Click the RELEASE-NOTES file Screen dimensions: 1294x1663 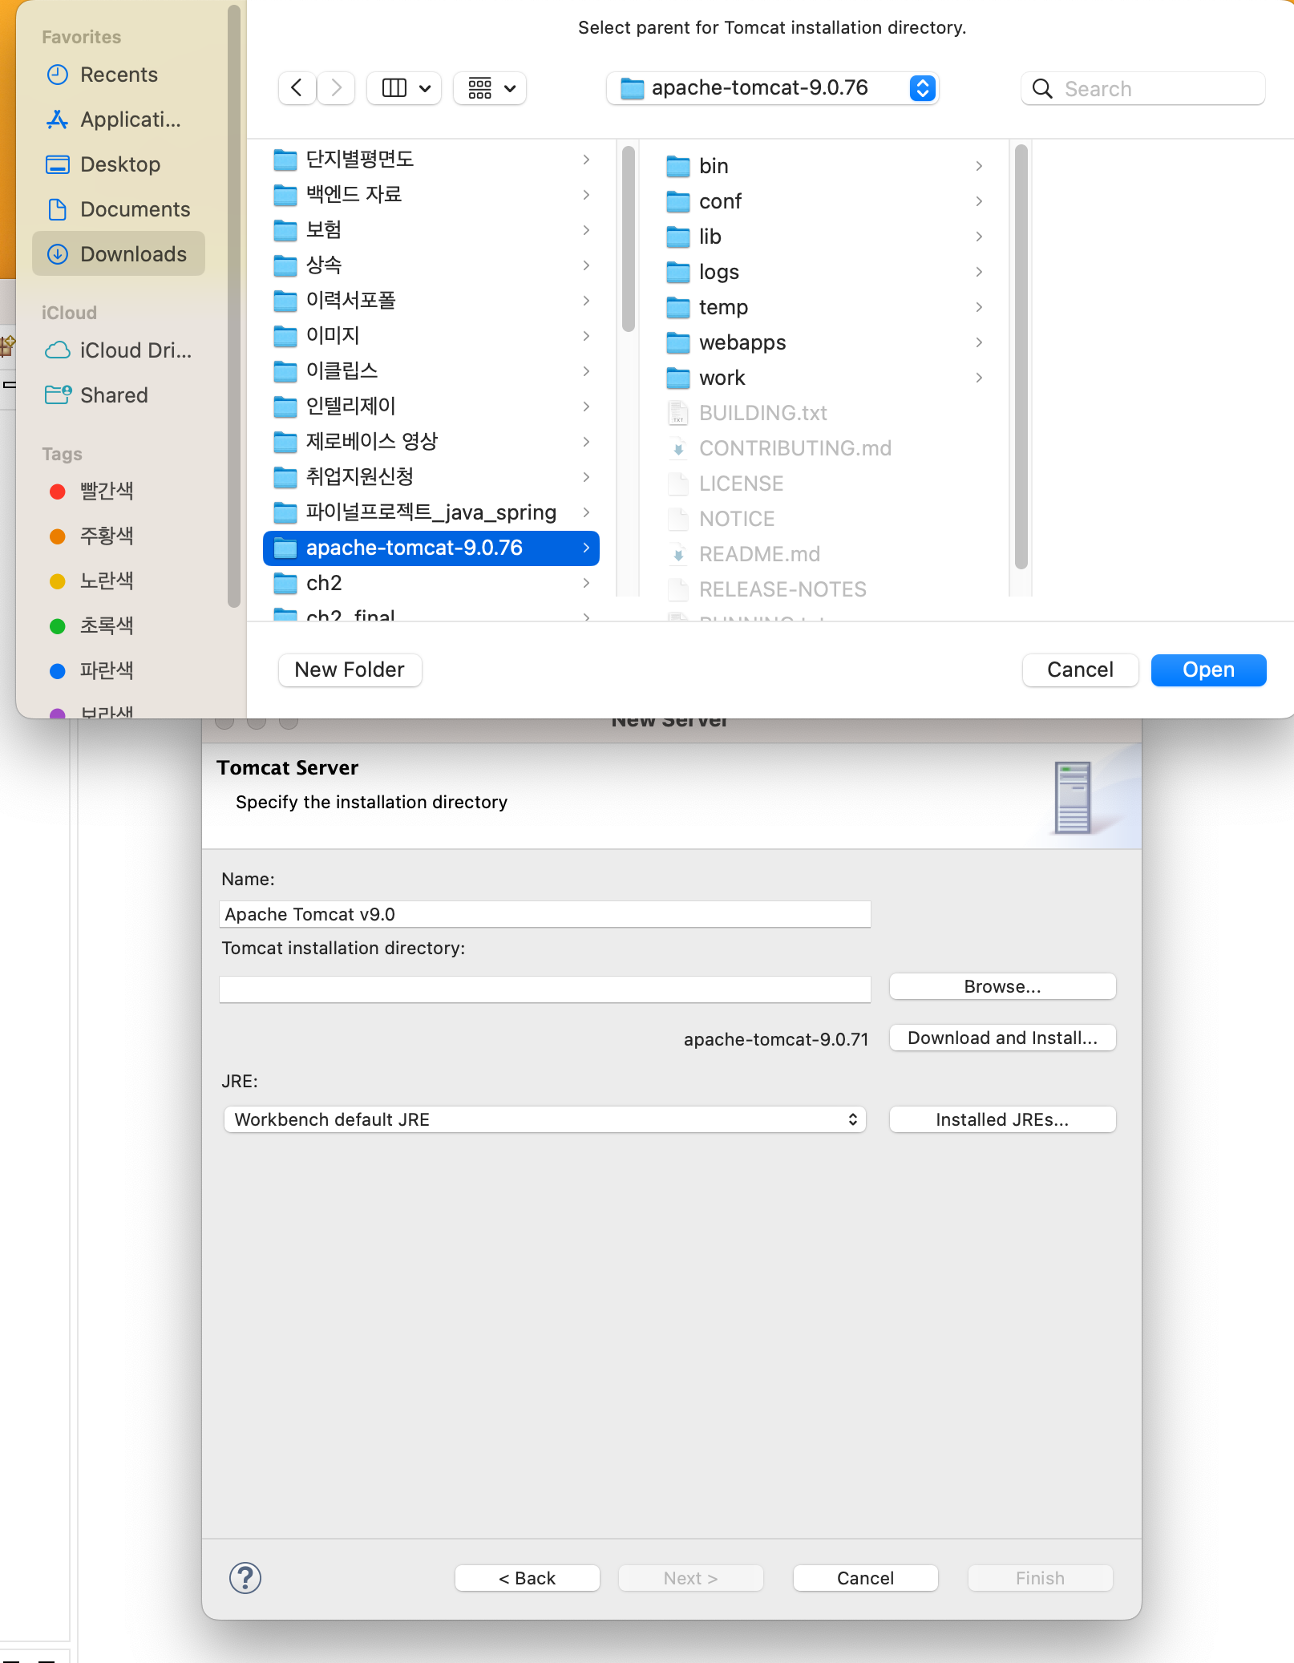click(782, 589)
